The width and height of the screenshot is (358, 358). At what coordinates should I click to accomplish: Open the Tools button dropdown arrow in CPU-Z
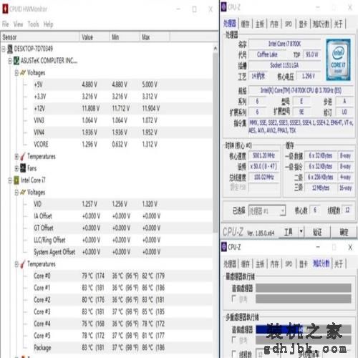click(301, 231)
